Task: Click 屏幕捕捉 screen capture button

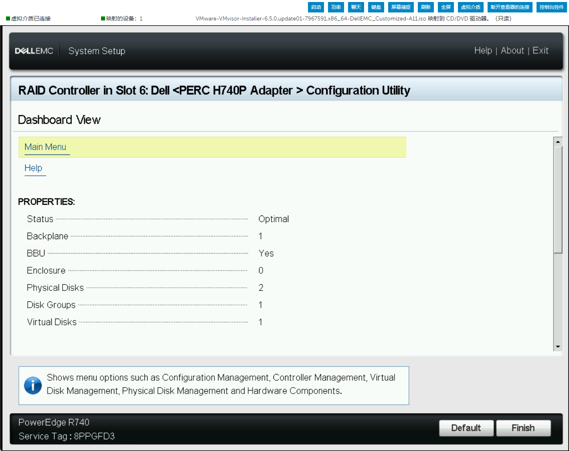Action: coord(401,7)
